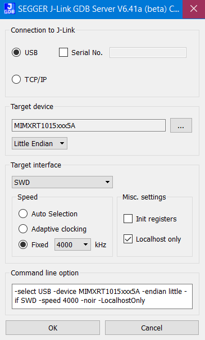Open device browser with the ellipsis button
Image resolution: width=205 pixels, height=340 pixels.
[181, 125]
